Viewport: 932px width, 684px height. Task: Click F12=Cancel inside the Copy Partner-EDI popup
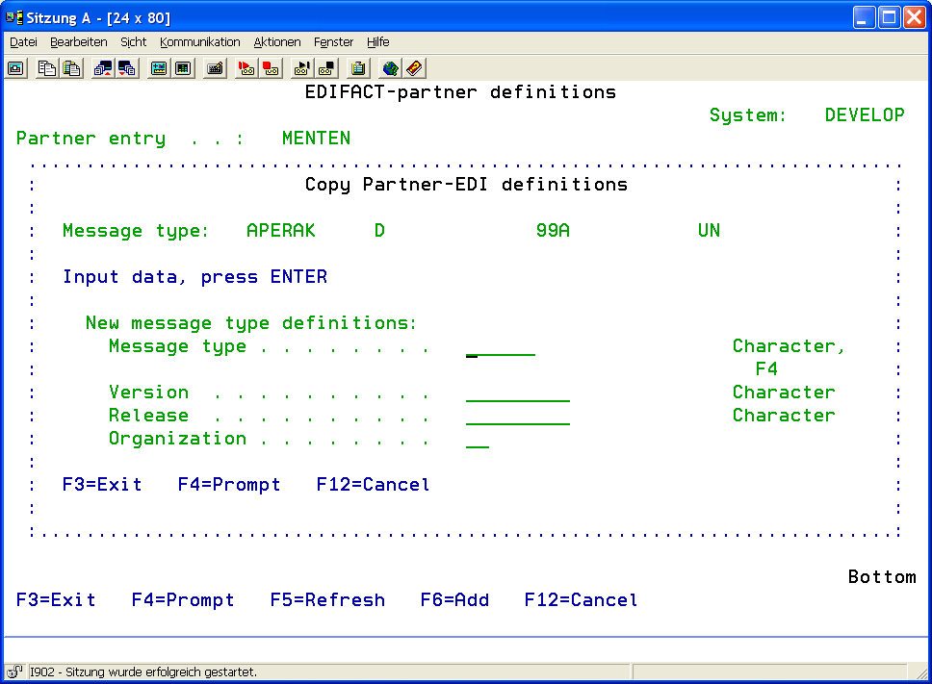[373, 485]
